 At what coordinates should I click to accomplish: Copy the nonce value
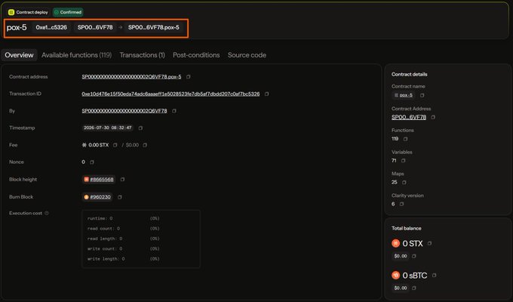click(x=92, y=162)
